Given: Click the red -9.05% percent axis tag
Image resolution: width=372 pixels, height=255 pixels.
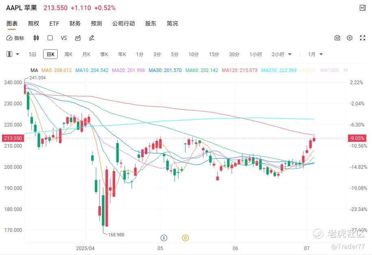Looking at the screenshot, I should [357, 138].
